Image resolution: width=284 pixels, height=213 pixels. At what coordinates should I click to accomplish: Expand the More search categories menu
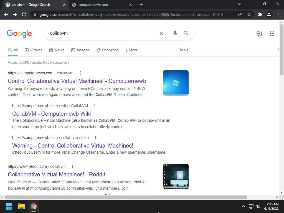[x=131, y=50]
